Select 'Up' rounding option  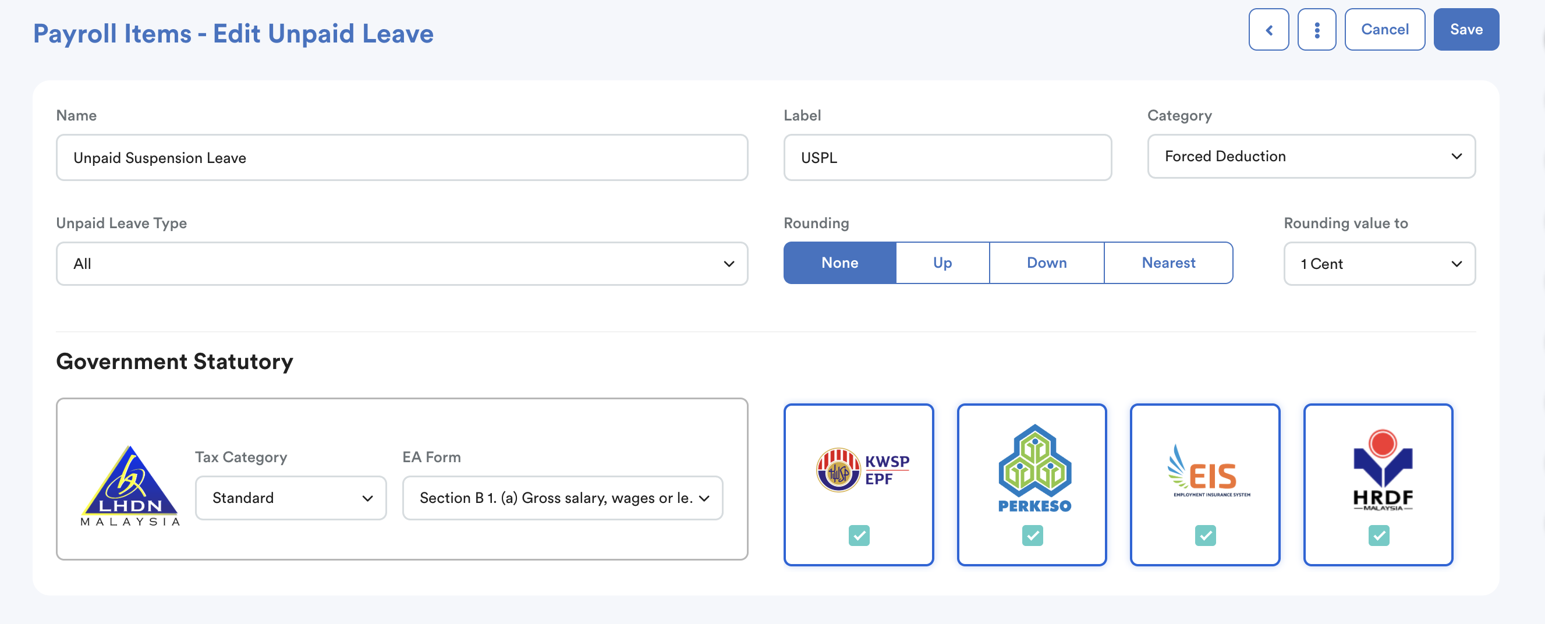(x=942, y=263)
